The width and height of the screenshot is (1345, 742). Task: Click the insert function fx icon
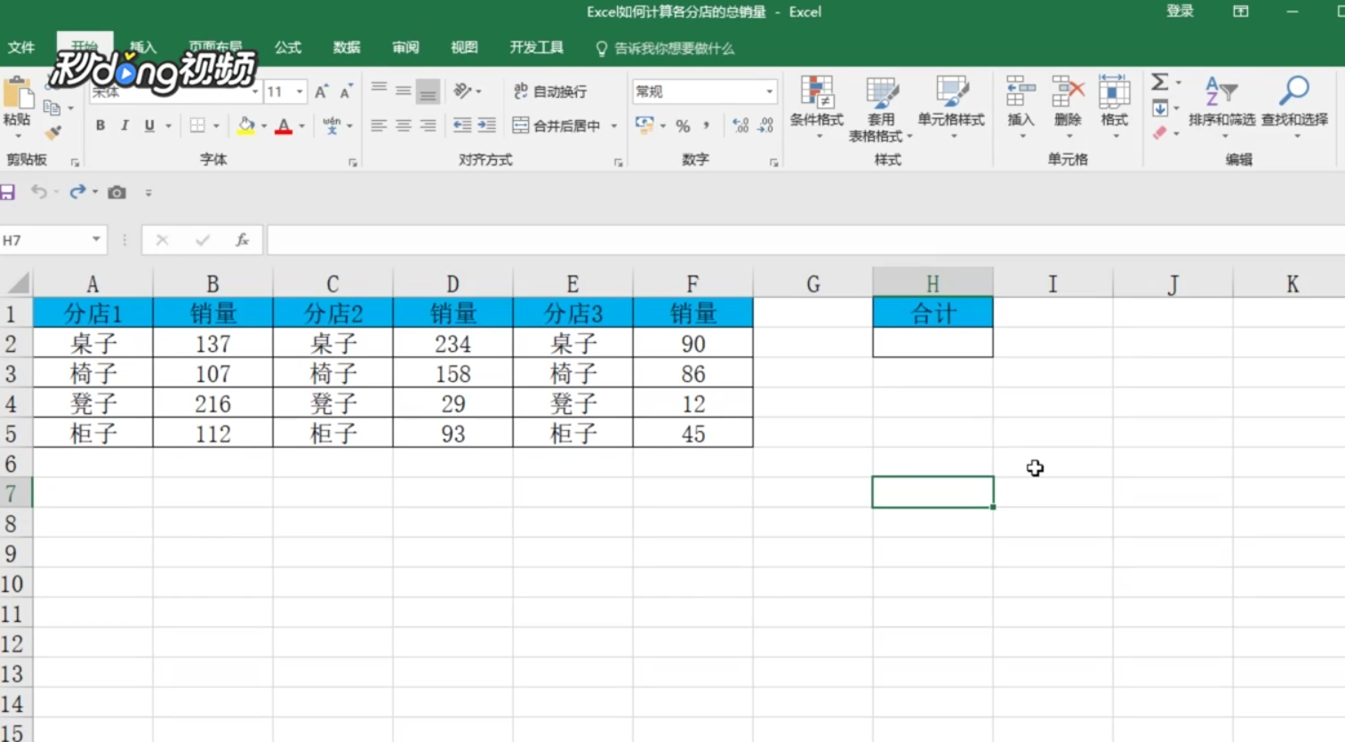tap(242, 240)
